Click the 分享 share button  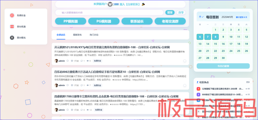tap(181, 13)
